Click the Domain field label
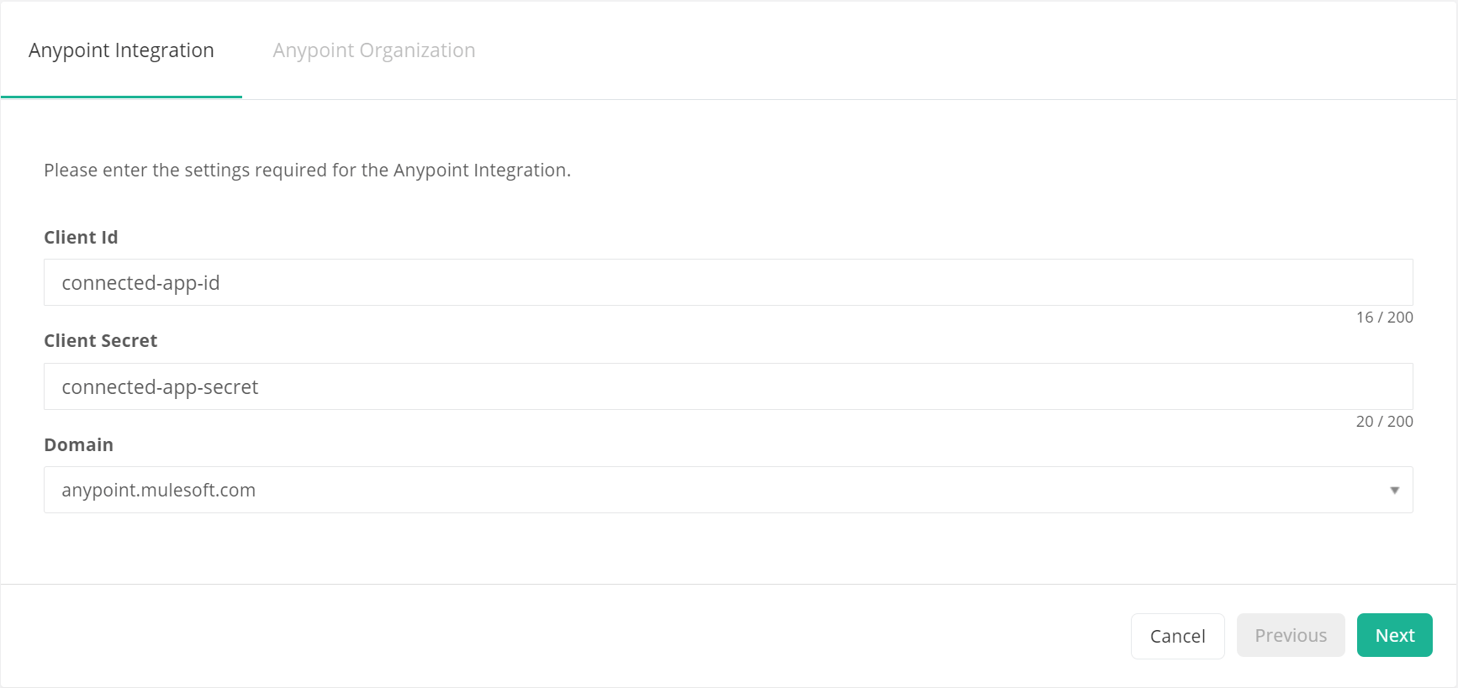 [78, 444]
